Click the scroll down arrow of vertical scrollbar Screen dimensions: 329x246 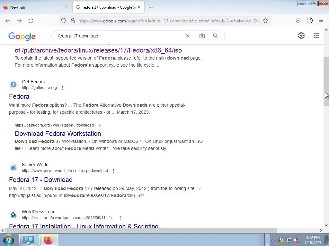[x=326, y=225]
